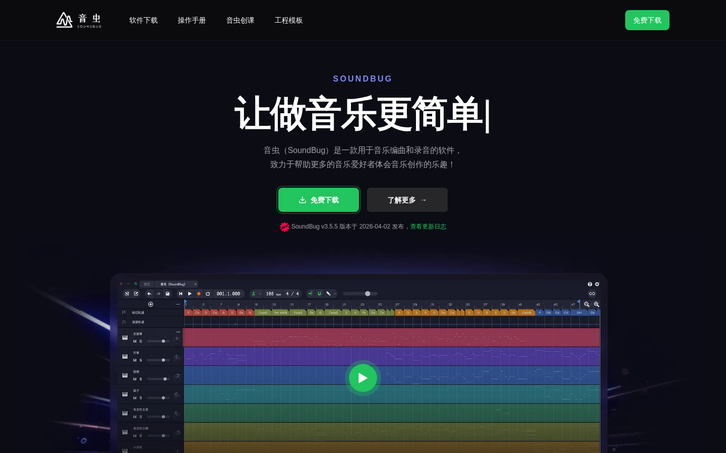Click the zoom-in magnifier in the timeline
The image size is (726, 453).
(596, 304)
